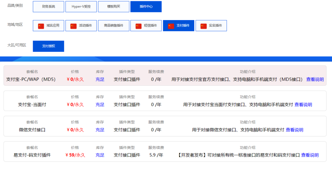Select the 财务系统 category button
This screenshot has height=169, width=332.
pyautogui.click(x=49, y=6)
